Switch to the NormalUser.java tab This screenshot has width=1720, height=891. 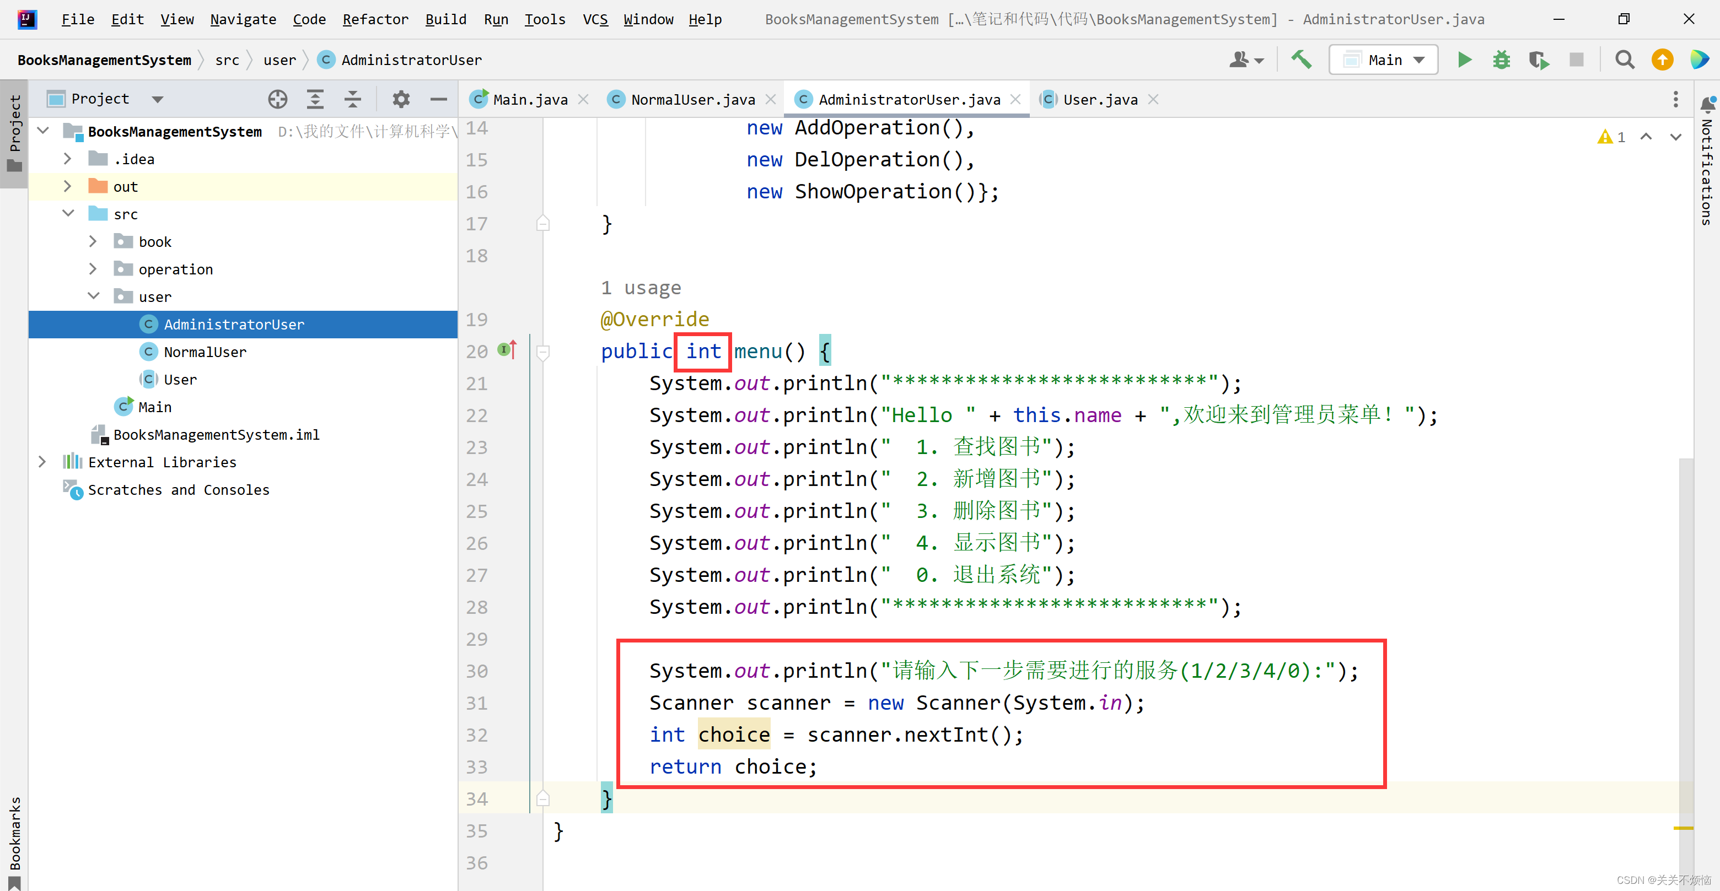692,99
